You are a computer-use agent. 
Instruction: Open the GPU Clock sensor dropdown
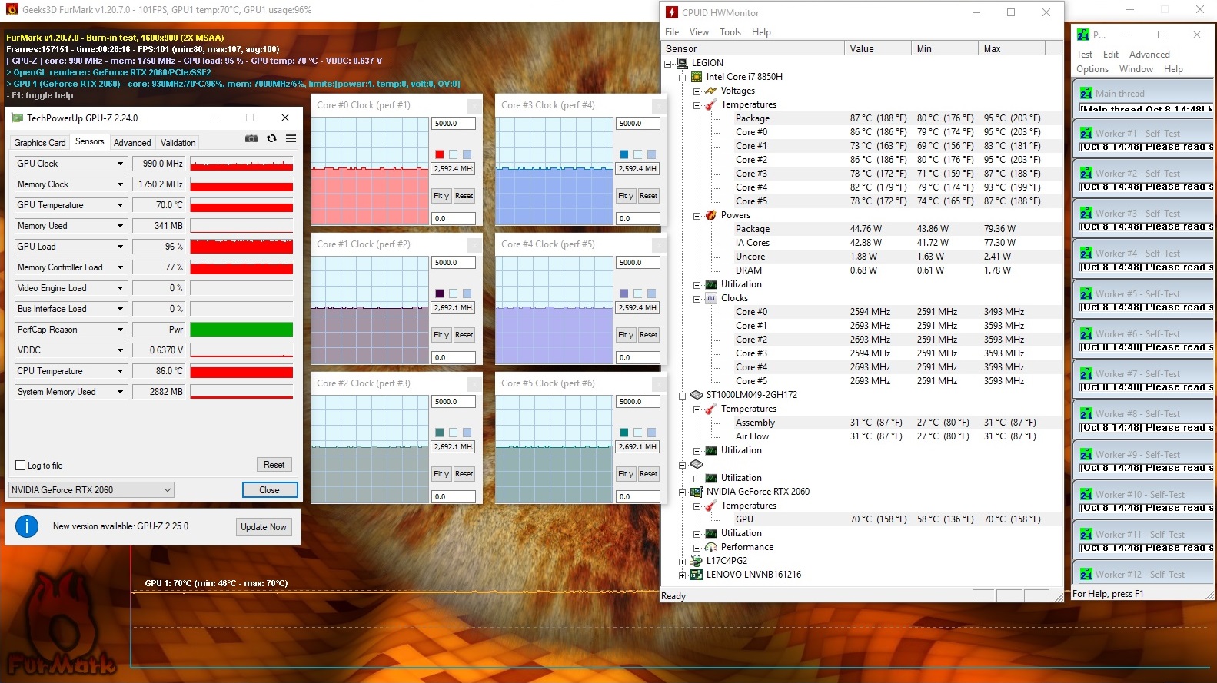click(120, 164)
